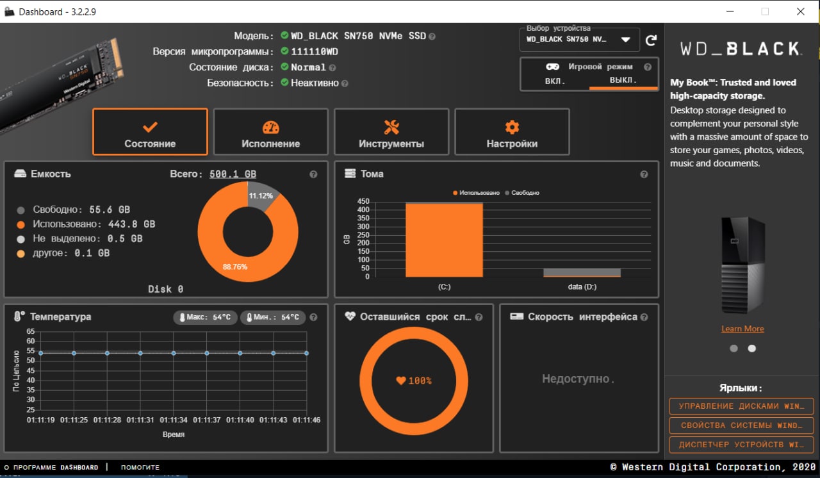
Task: Select second carousel dot in ad panel
Action: click(x=752, y=349)
